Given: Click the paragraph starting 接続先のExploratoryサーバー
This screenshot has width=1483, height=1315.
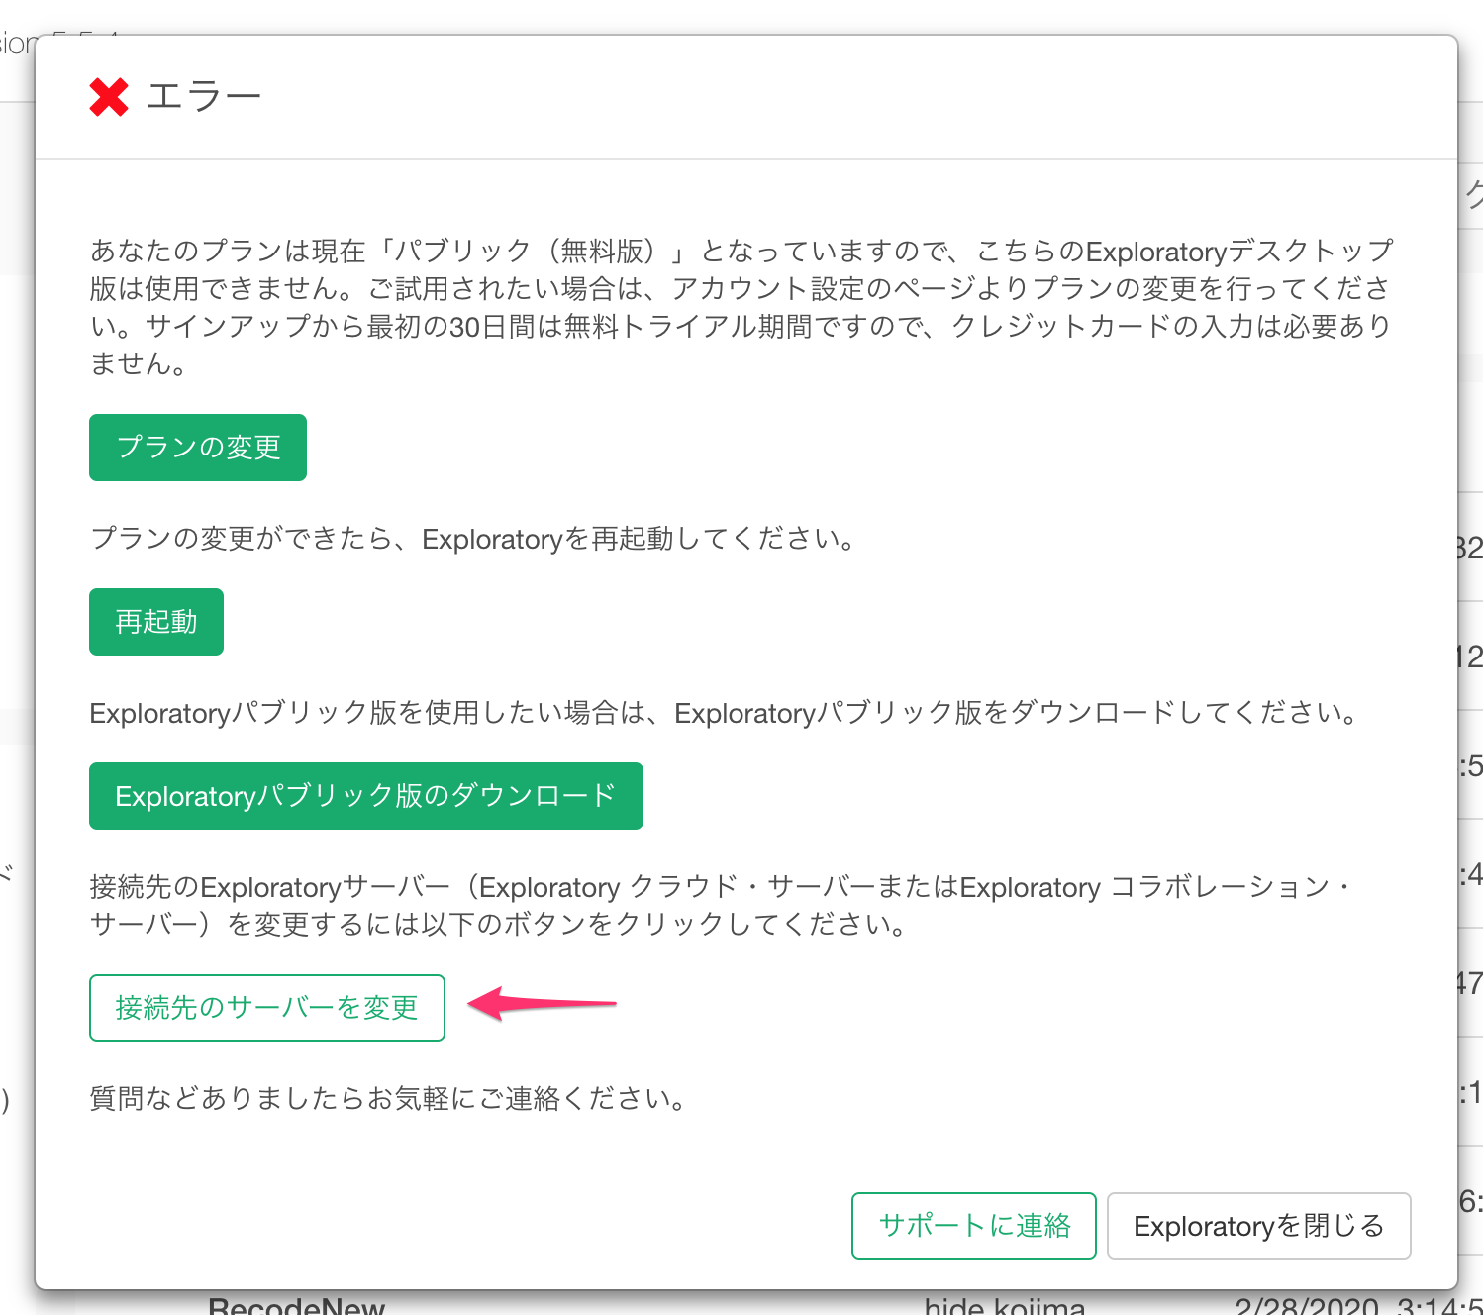Looking at the screenshot, I should click(721, 905).
